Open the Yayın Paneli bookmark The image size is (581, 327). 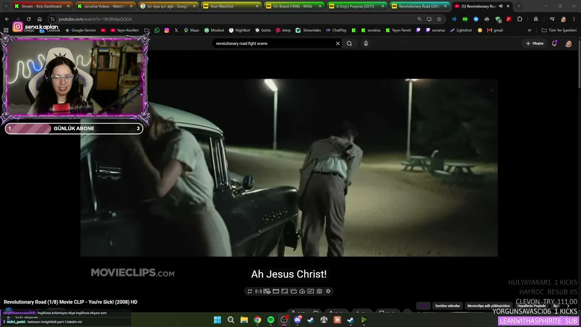coord(399,30)
